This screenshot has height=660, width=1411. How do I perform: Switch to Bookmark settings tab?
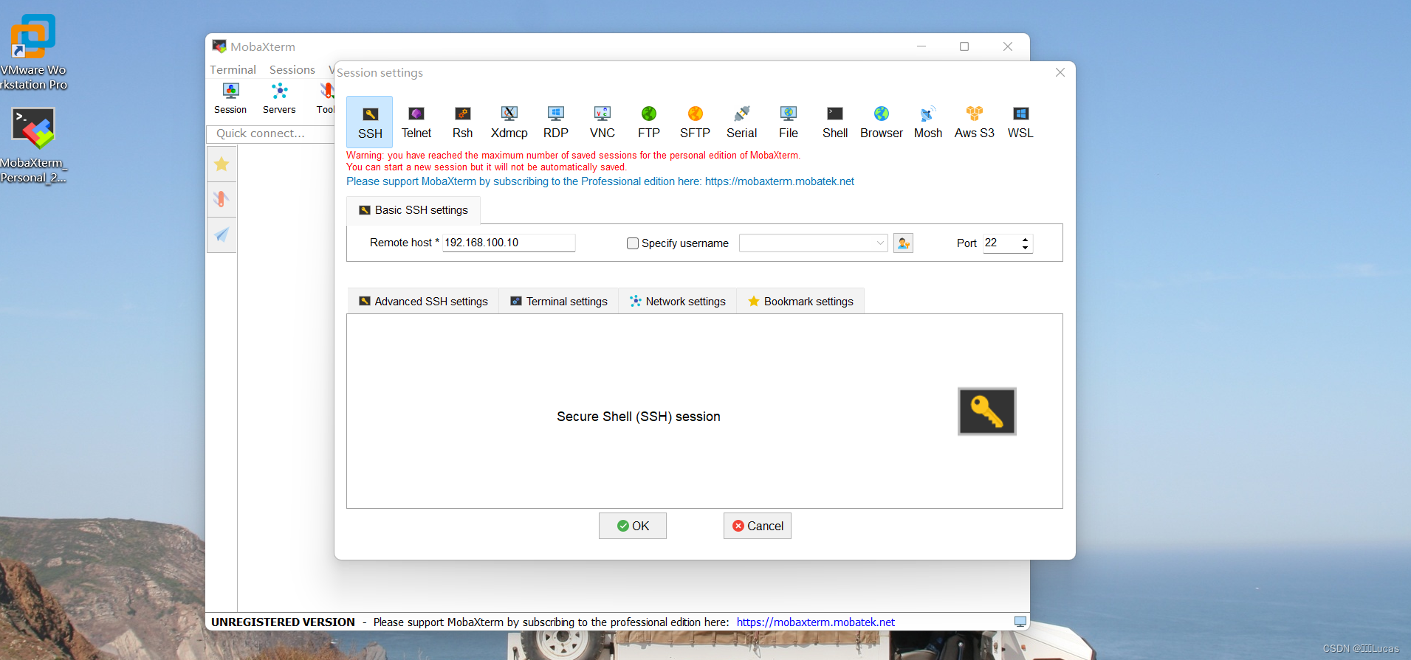[x=801, y=302]
